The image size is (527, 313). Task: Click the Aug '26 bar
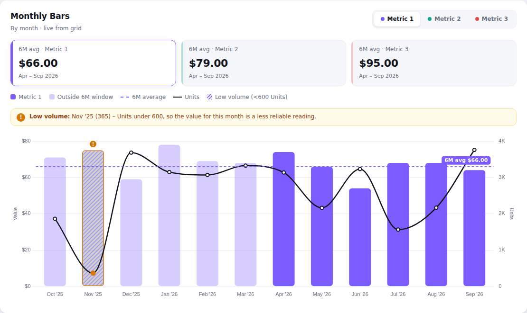coord(436,224)
